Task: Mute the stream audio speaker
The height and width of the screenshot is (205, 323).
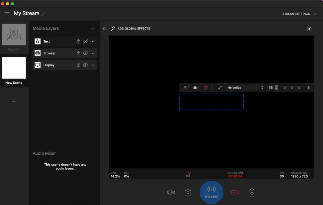Action: click(x=171, y=193)
